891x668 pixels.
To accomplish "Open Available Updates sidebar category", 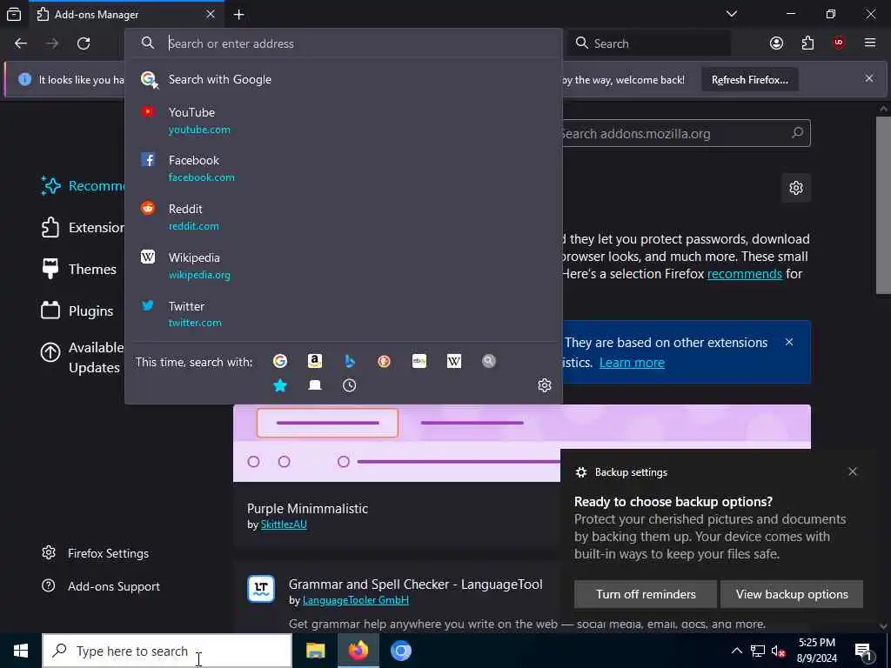I will pos(82,357).
